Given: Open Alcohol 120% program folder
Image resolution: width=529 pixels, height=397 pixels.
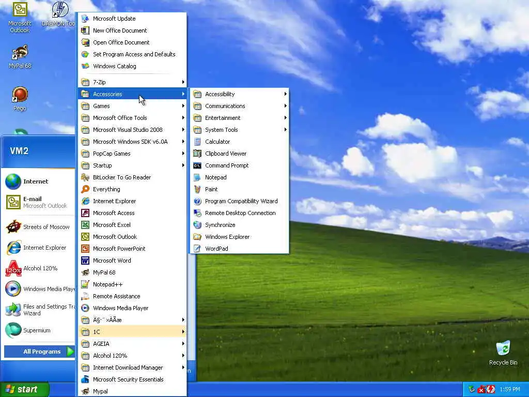Looking at the screenshot, I should tap(132, 356).
